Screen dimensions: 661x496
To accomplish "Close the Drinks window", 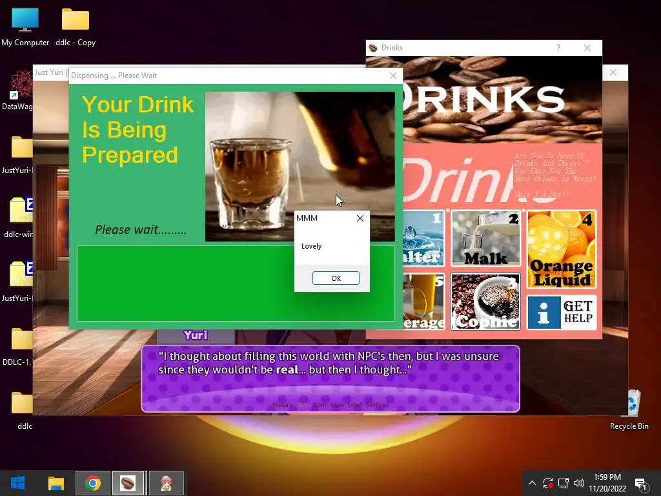I will click(587, 48).
